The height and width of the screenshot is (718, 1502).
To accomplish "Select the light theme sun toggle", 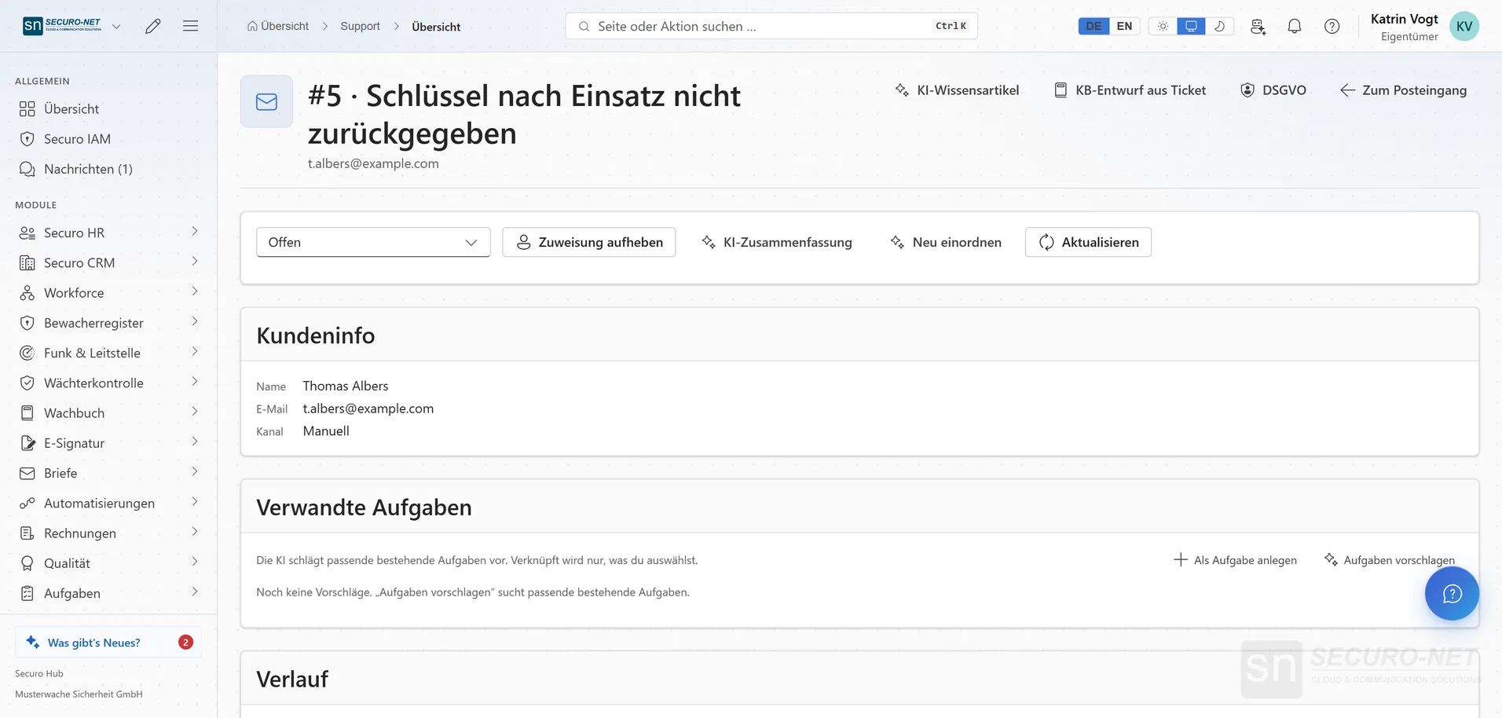I will point(1163,26).
